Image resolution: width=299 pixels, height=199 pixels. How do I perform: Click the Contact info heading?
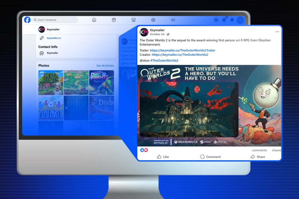[48, 47]
